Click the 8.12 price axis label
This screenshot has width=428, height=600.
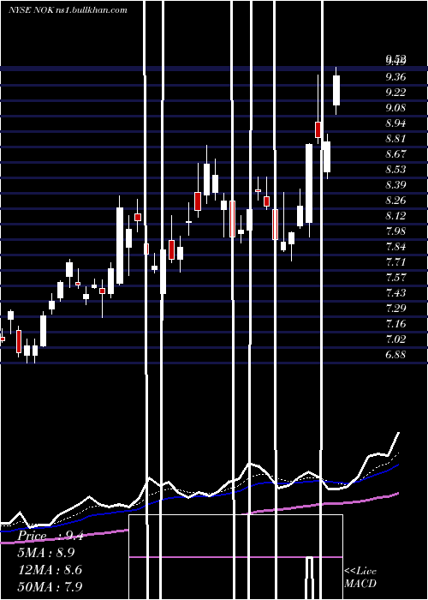pyautogui.click(x=395, y=216)
